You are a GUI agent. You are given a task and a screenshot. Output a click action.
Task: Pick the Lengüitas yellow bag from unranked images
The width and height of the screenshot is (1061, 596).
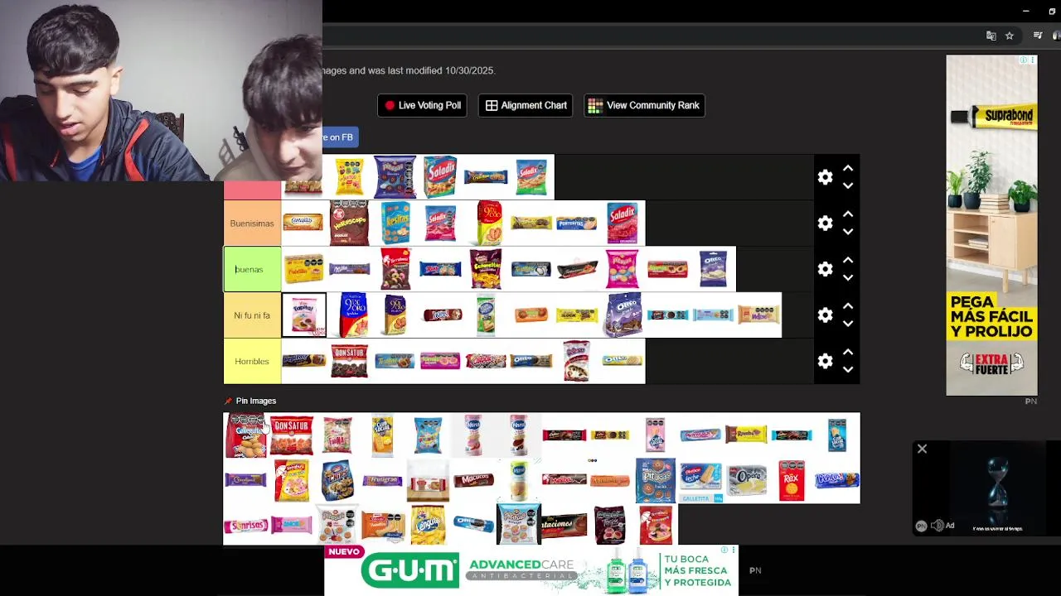pyautogui.click(x=428, y=526)
